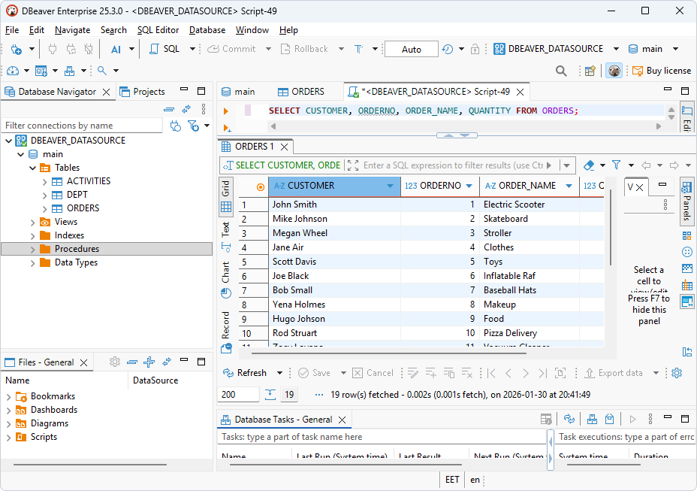Viewport: 697px width, 491px height.
Task: Enable Auto commit mode
Action: 411,48
